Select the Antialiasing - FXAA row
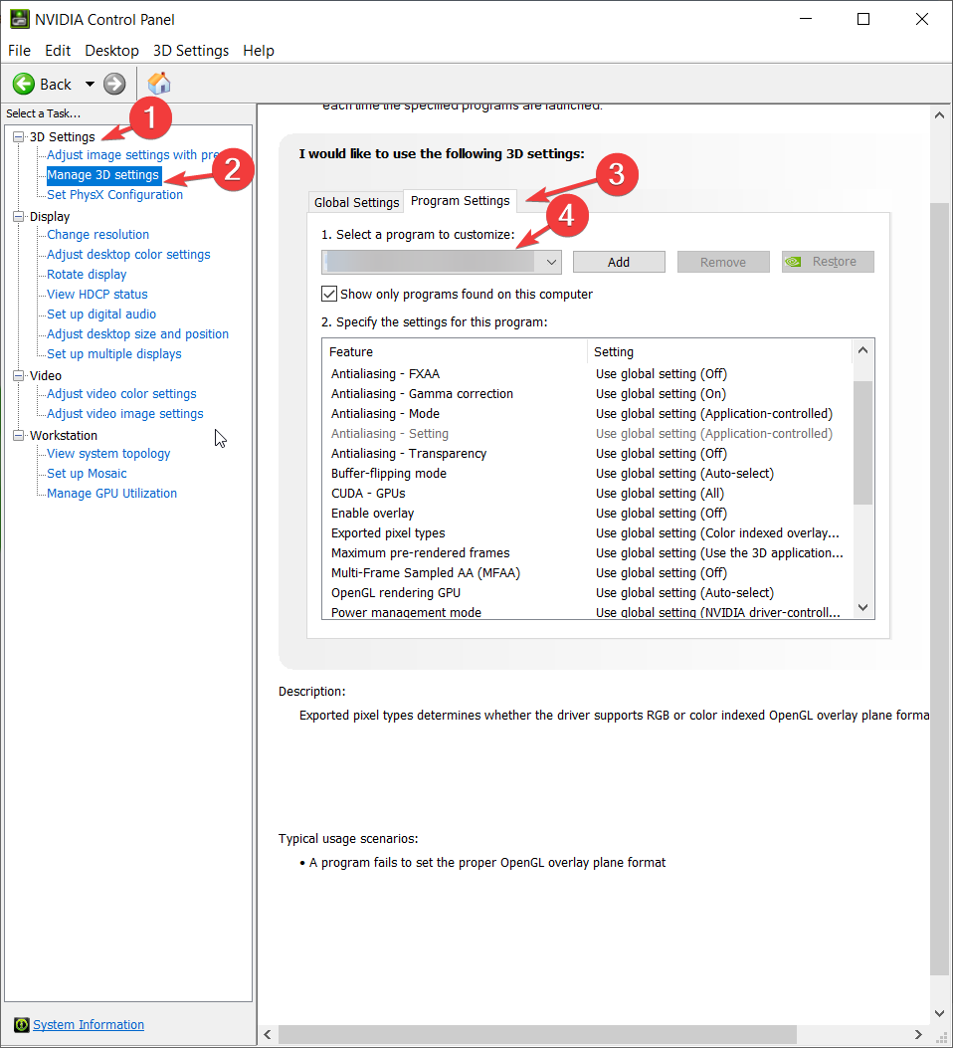953x1048 pixels. coord(588,373)
